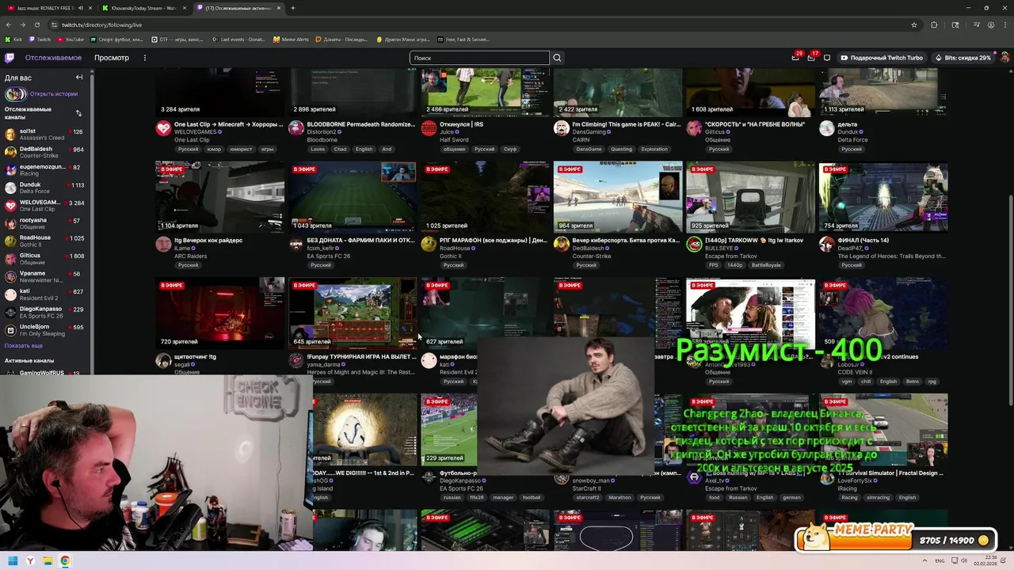The image size is (1014, 570).
Task: Open the drops icon with 17 badge
Action: pyautogui.click(x=810, y=58)
